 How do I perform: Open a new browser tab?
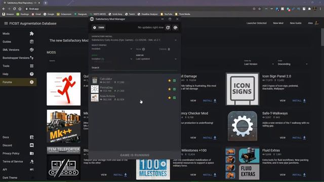coord(46,3)
